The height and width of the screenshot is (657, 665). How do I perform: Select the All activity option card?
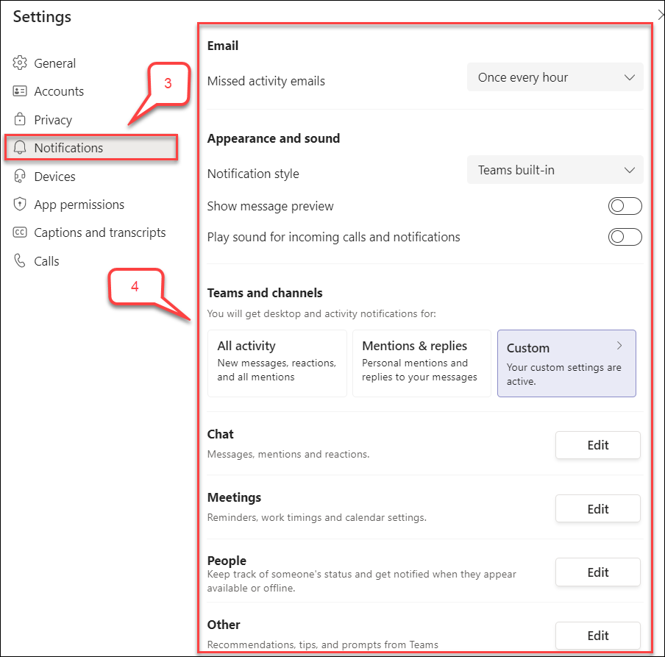(277, 363)
